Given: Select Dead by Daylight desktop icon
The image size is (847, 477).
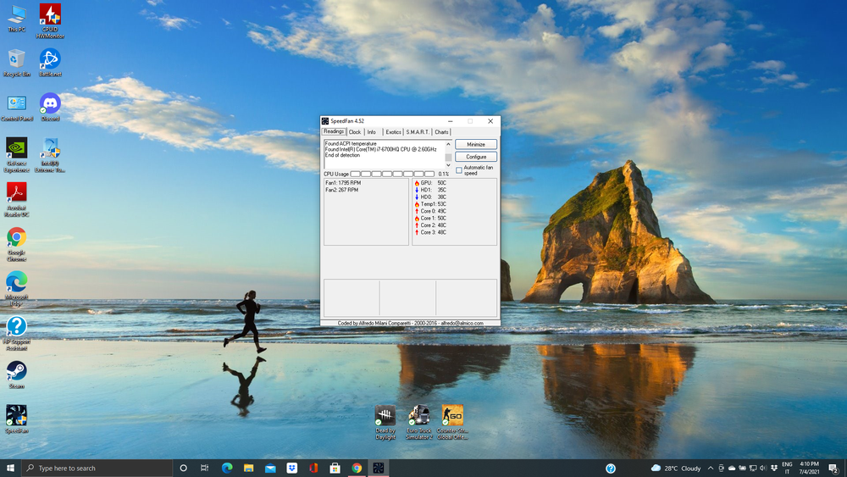Looking at the screenshot, I should pos(385,422).
